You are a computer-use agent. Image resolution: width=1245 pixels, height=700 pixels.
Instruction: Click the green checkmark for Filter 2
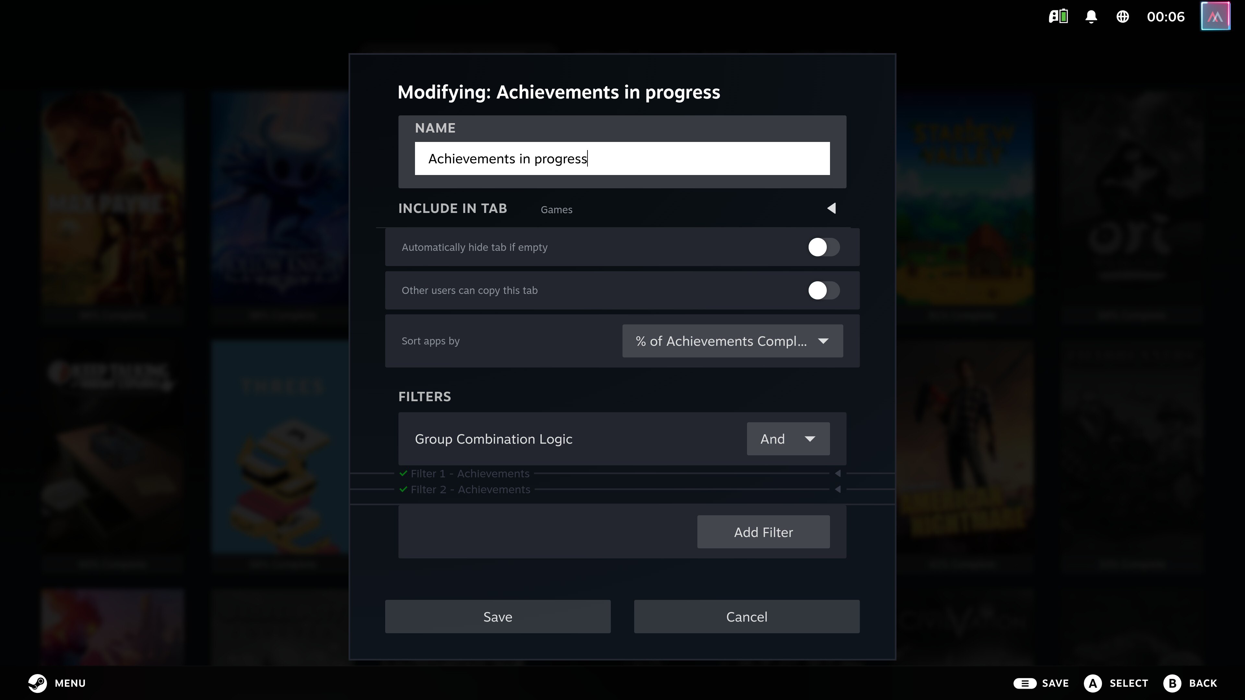coord(403,489)
